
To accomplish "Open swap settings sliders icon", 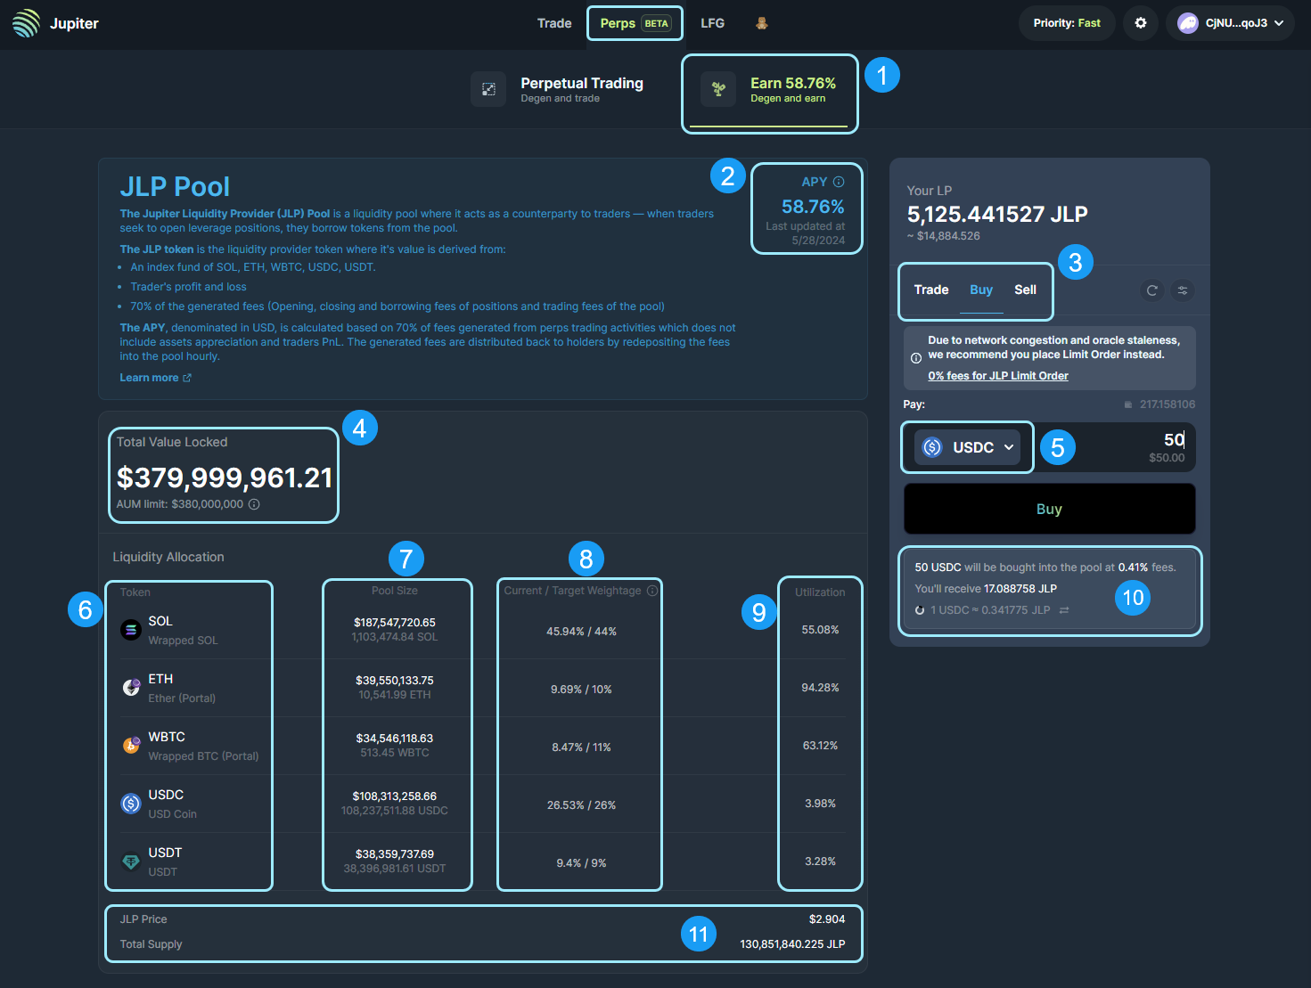I will pos(1183,290).
